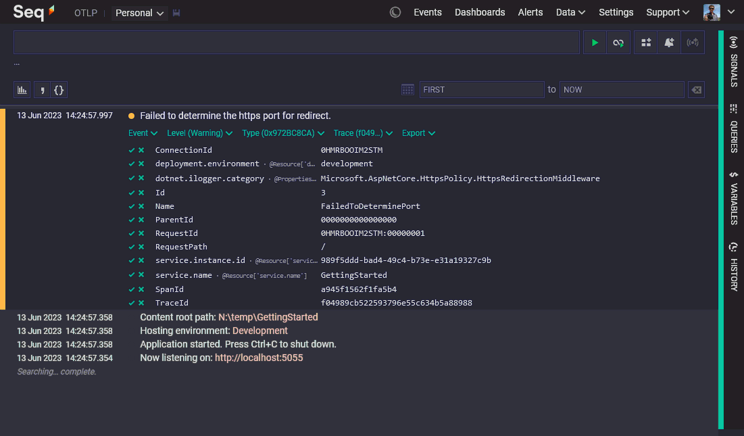Filter by RequestId check mark
Image resolution: width=744 pixels, height=436 pixels.
click(x=132, y=233)
